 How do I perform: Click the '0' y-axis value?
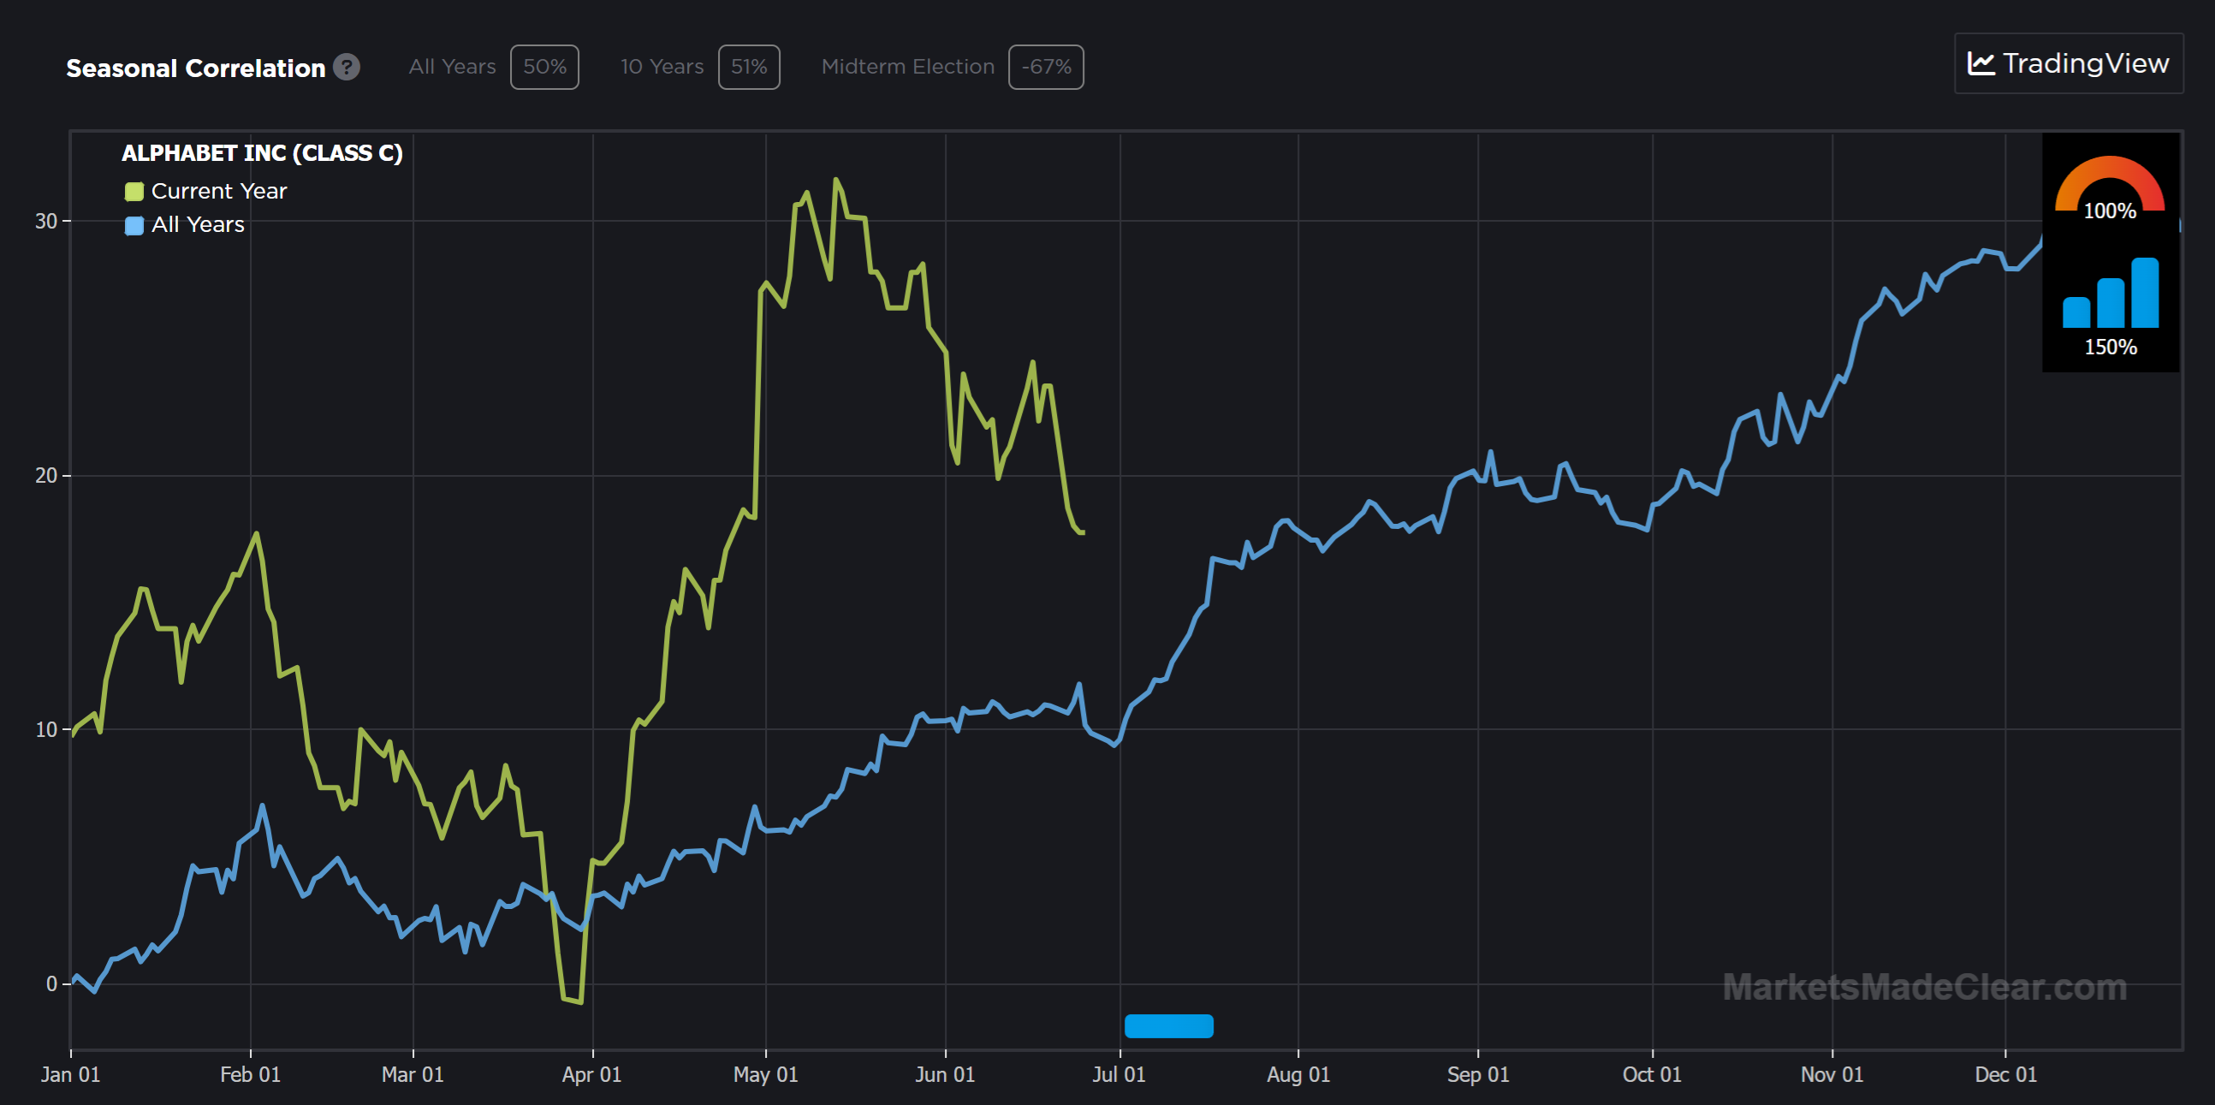tap(51, 983)
